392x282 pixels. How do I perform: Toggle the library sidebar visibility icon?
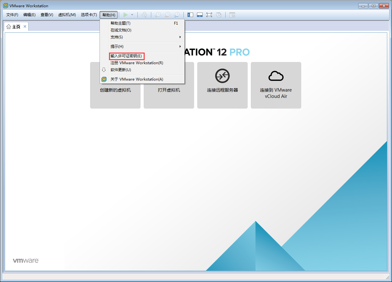190,14
